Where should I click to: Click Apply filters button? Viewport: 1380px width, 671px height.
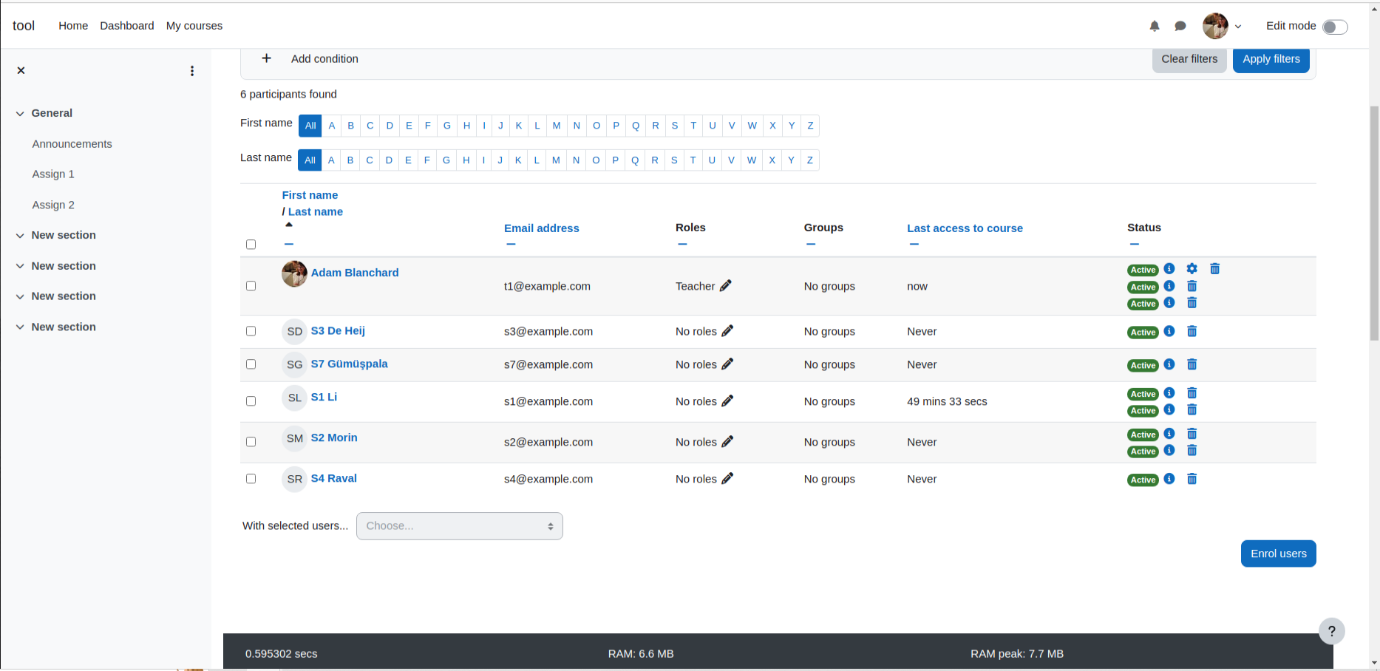click(1271, 59)
